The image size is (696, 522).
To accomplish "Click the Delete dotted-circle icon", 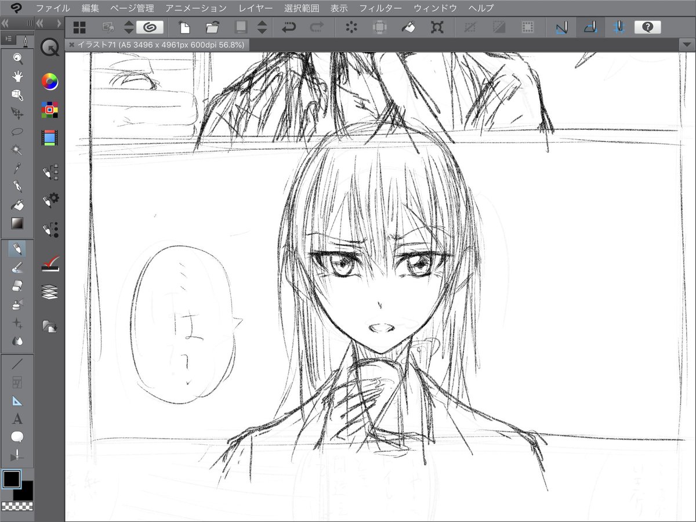I will point(351,27).
